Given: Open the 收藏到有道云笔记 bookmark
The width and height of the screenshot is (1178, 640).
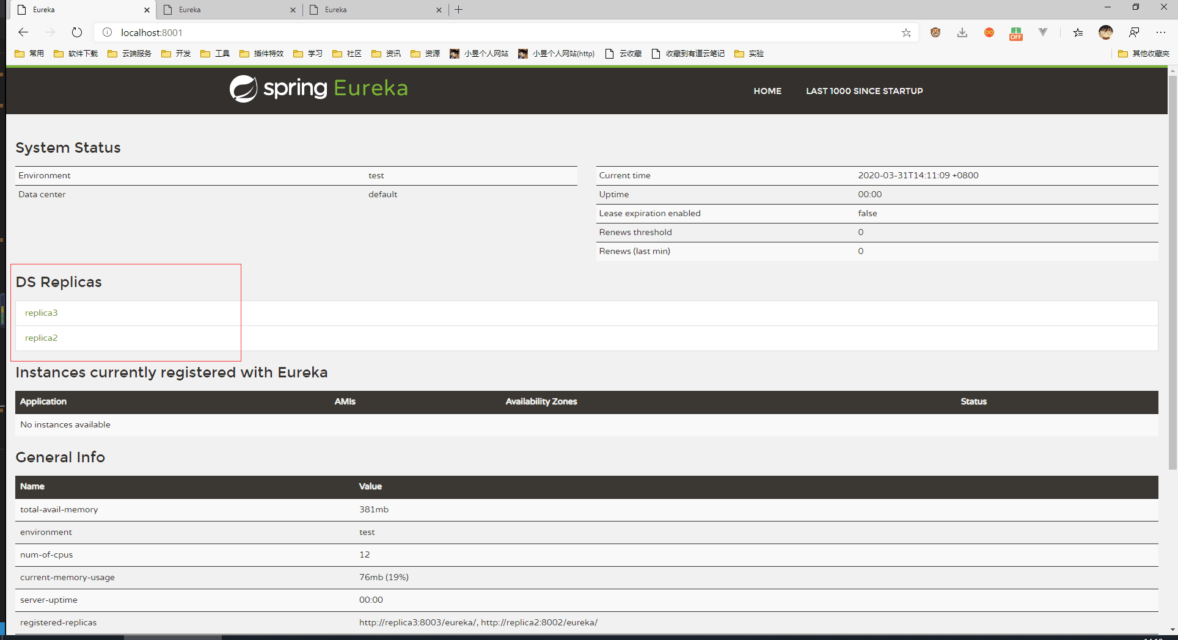Looking at the screenshot, I should [x=688, y=54].
